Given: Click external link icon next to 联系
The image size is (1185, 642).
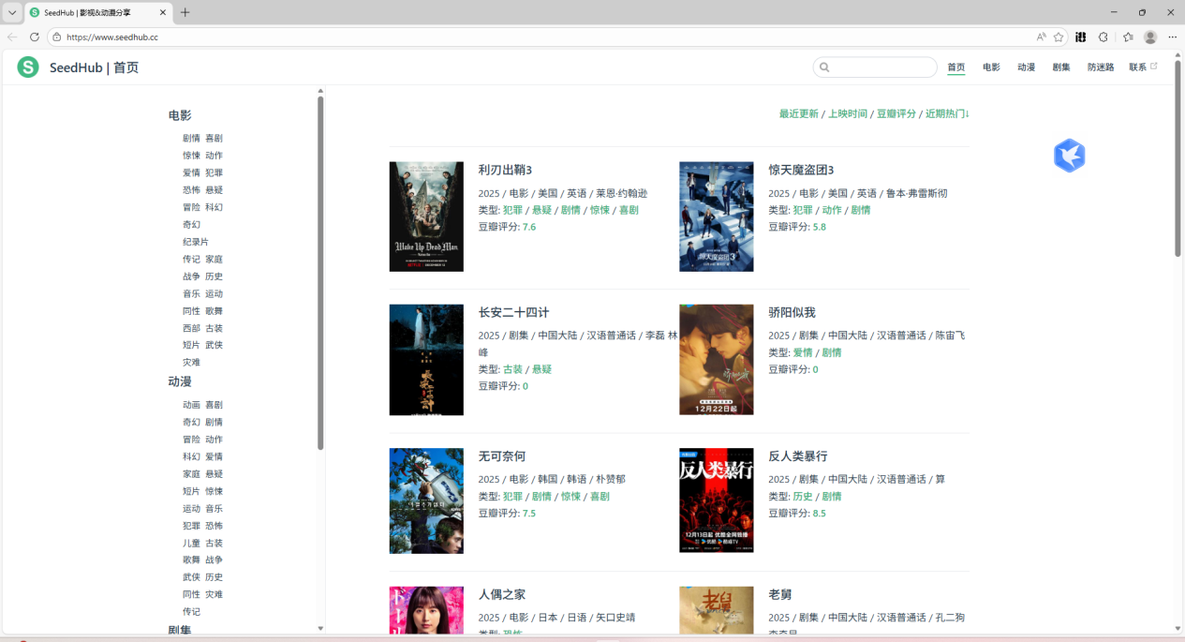Looking at the screenshot, I should tap(1154, 66).
